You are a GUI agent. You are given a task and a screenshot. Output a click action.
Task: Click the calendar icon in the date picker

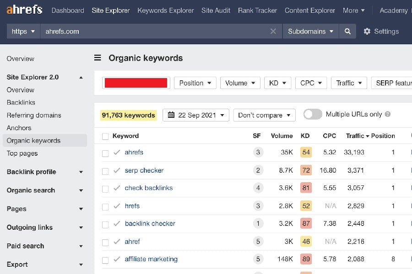pyautogui.click(x=171, y=115)
